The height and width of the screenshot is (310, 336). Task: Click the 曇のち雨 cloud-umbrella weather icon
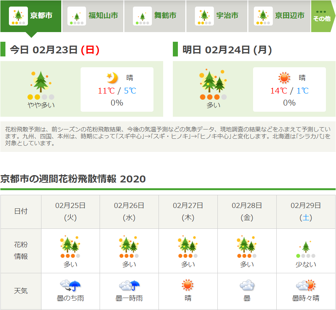(x=70, y=285)
